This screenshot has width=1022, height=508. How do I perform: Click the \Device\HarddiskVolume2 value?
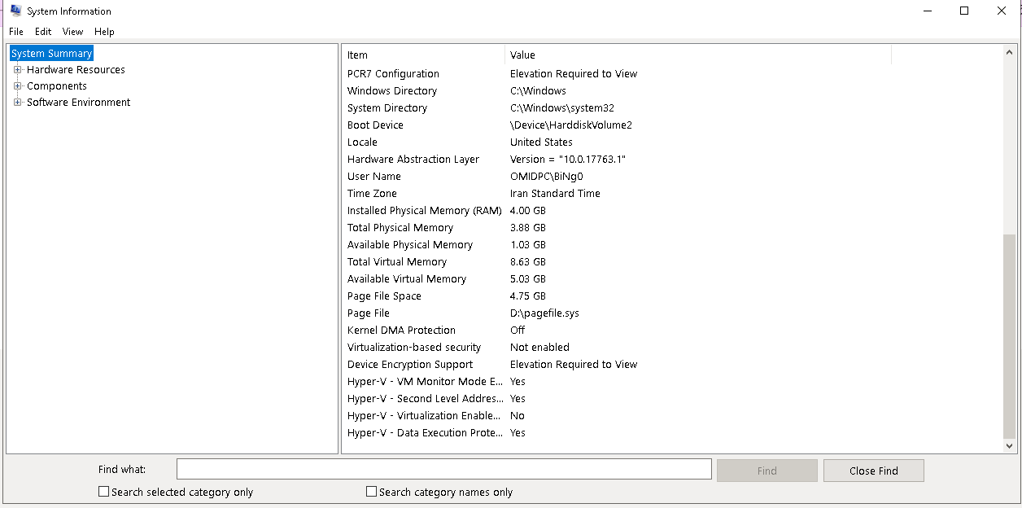click(x=571, y=125)
